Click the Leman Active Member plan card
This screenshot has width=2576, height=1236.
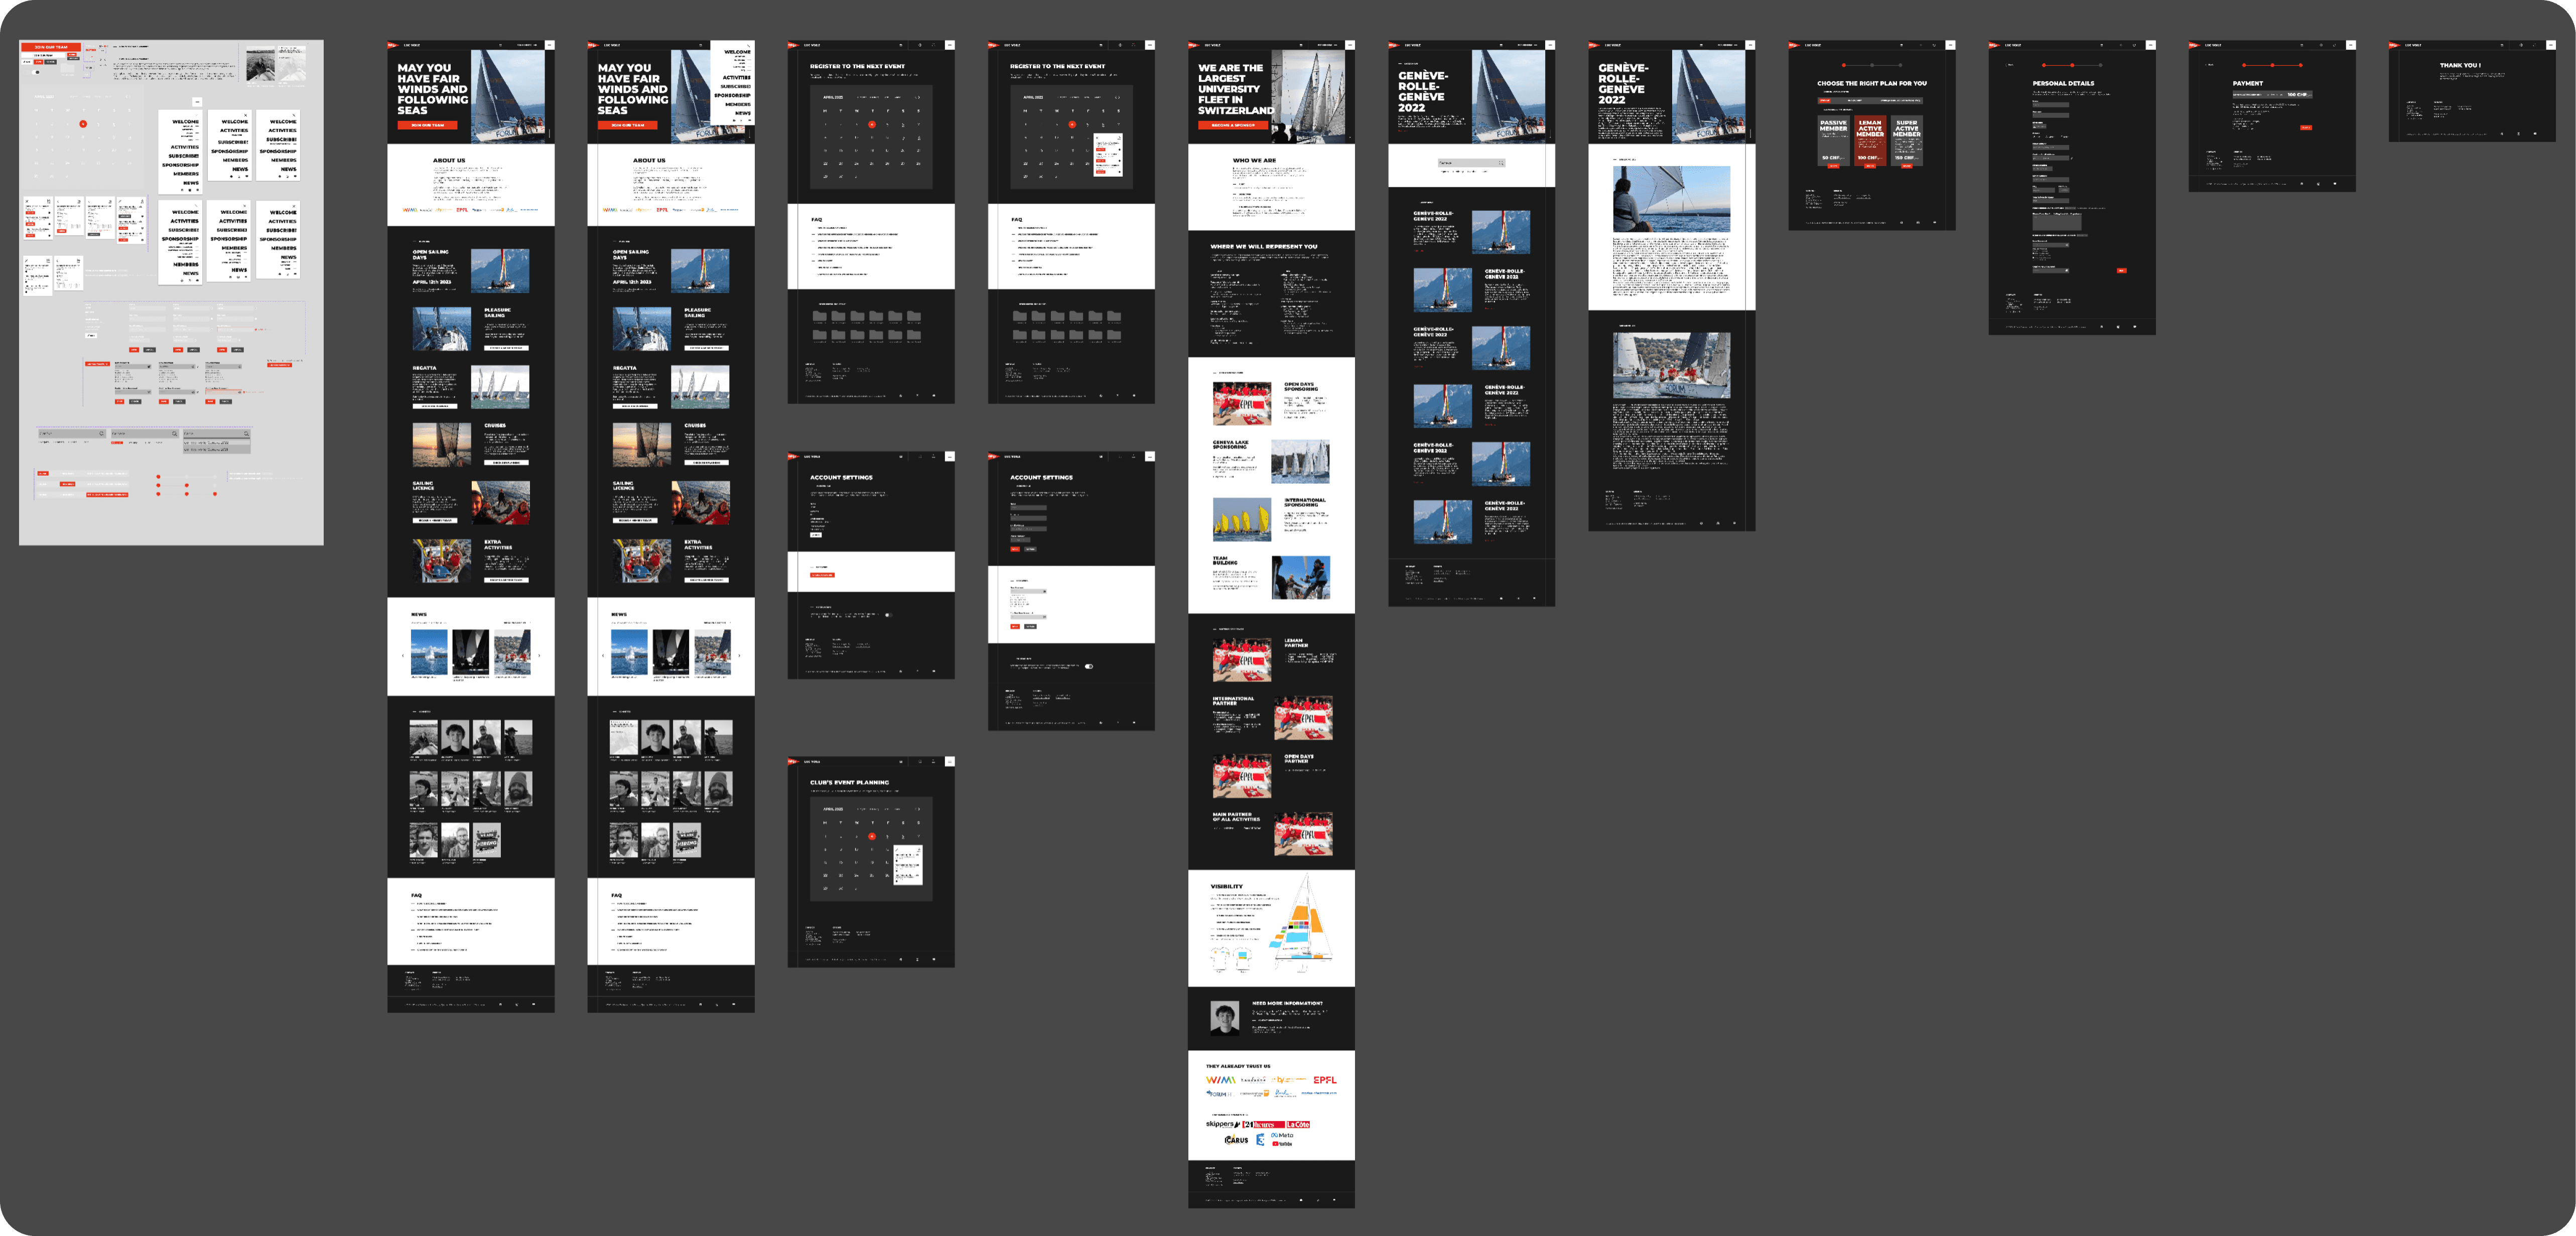1870,140
